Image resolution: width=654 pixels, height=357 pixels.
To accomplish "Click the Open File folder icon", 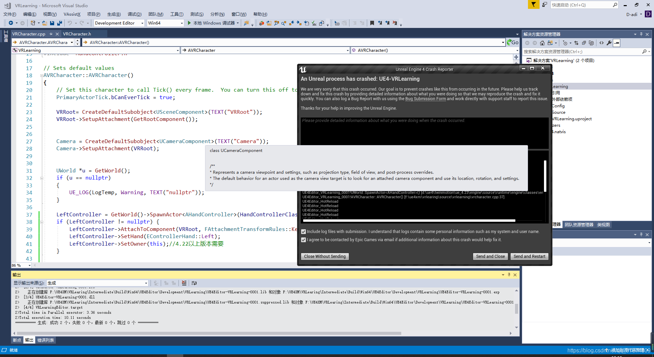I will [x=45, y=23].
